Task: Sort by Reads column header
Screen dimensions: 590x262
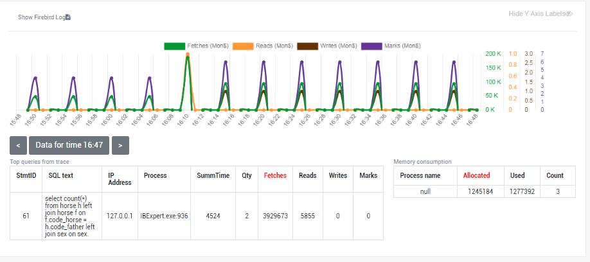Action: pyautogui.click(x=307, y=175)
